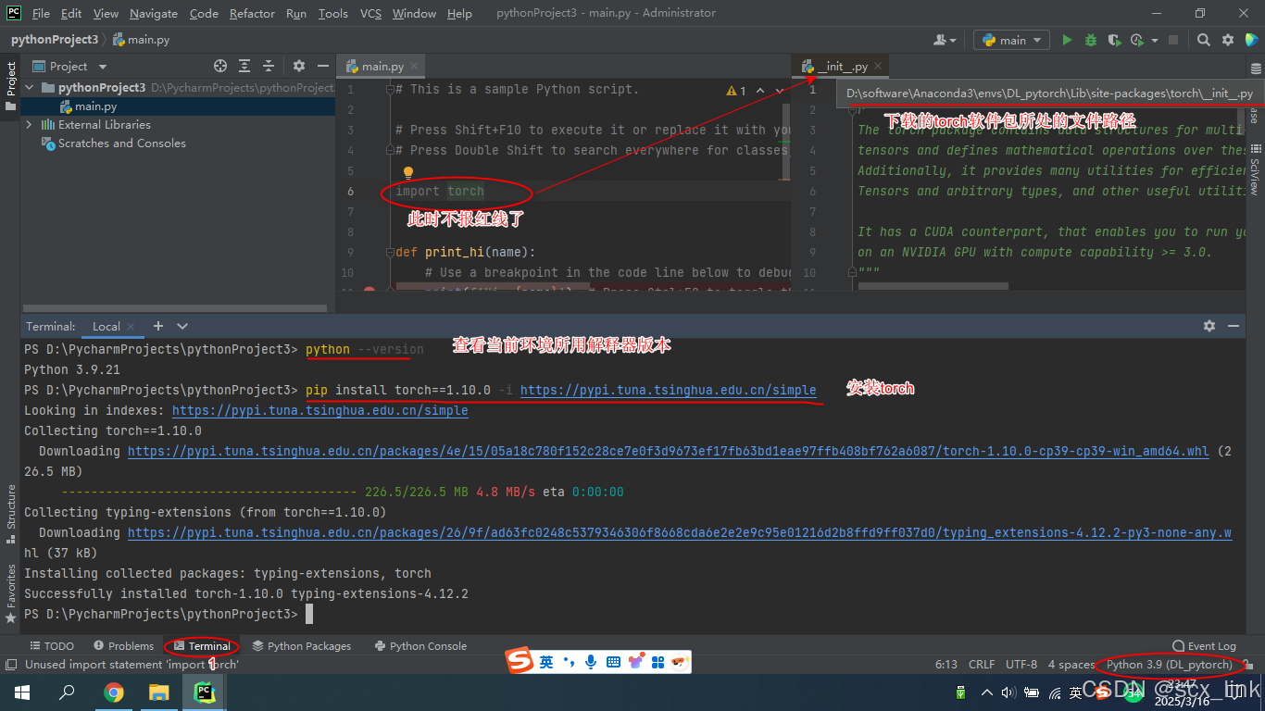This screenshot has height=711, width=1265.
Task: Toggle the Favorites tool window button
Action: 10,592
